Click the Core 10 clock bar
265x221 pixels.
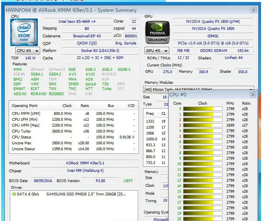click(203, 164)
